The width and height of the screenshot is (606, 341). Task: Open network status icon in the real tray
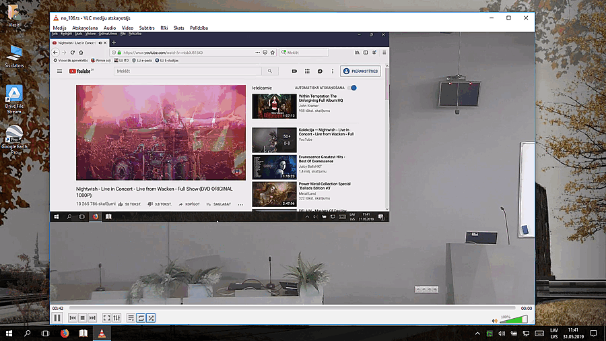click(527, 334)
